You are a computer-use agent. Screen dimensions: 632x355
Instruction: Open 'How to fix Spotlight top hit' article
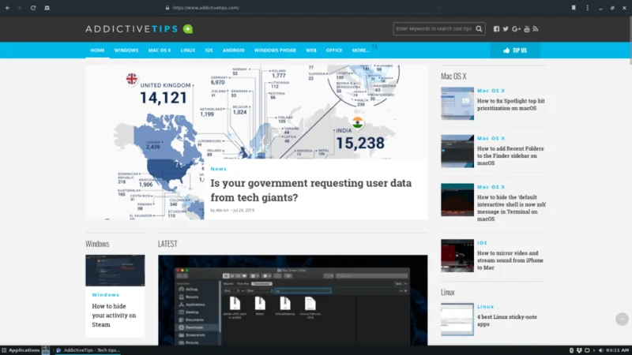coord(510,104)
